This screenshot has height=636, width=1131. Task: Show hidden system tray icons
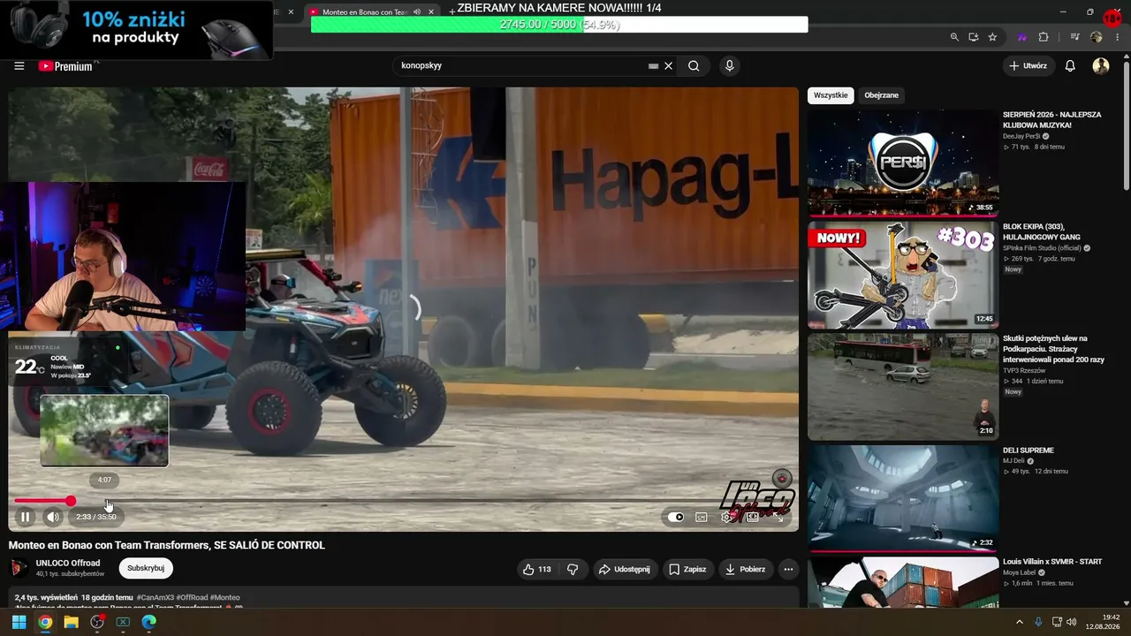tap(1019, 622)
